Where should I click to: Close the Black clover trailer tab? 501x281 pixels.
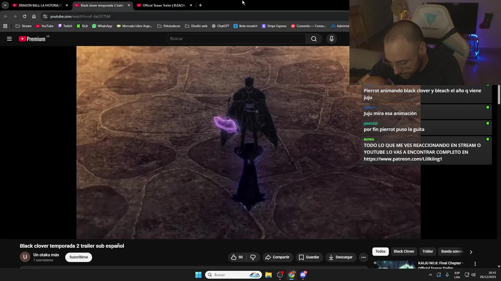[x=128, y=5]
